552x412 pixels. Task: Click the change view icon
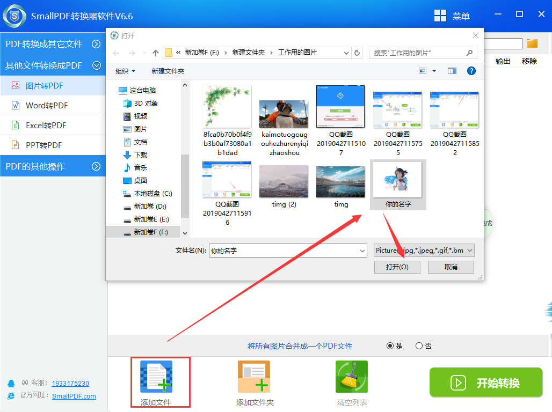tap(423, 71)
